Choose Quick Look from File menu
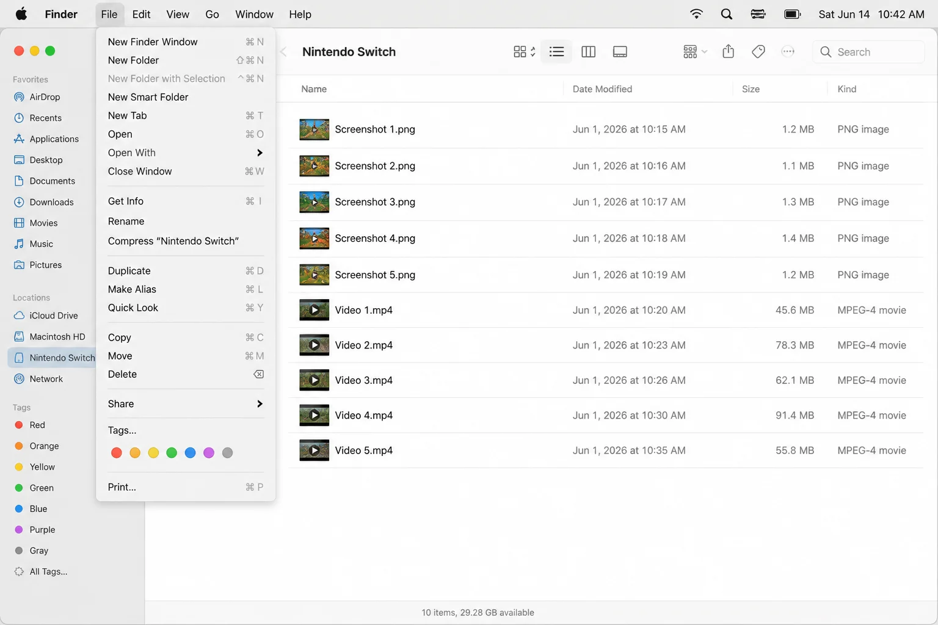 click(186, 308)
